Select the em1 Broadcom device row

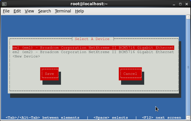pyautogui.click(x=93, y=48)
